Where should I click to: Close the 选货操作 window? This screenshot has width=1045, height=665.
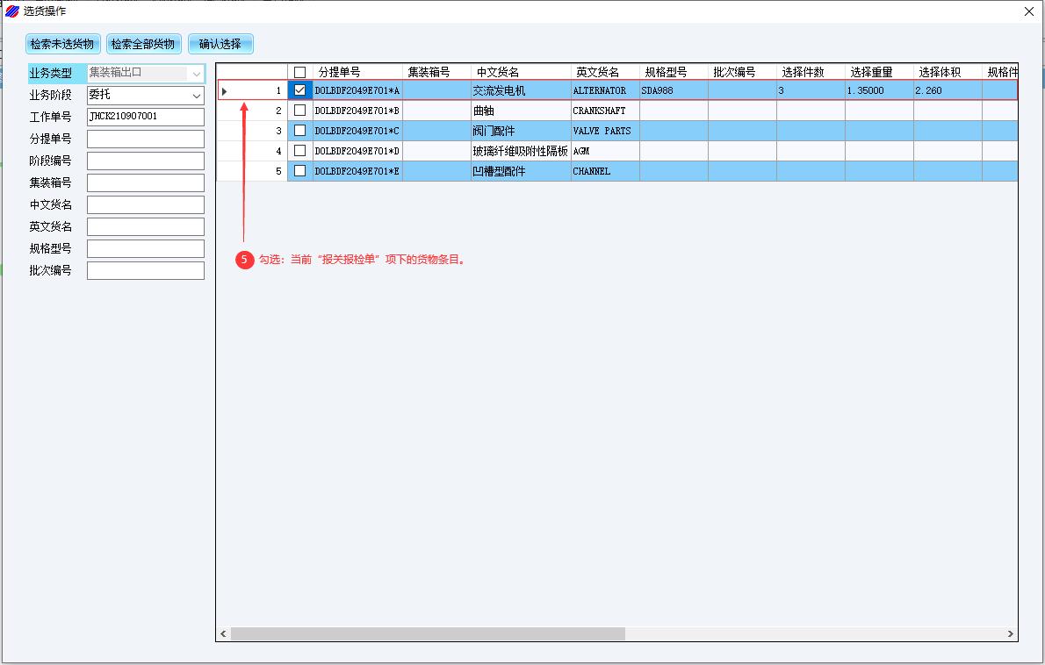pyautogui.click(x=1029, y=11)
